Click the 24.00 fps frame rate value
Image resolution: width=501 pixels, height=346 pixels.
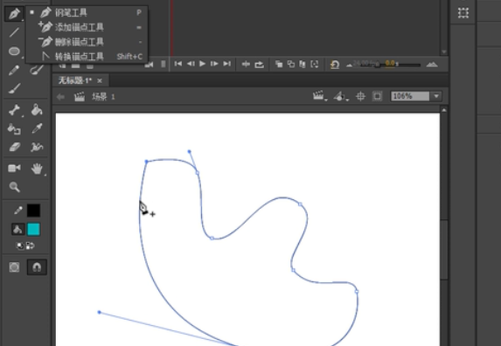pos(365,64)
